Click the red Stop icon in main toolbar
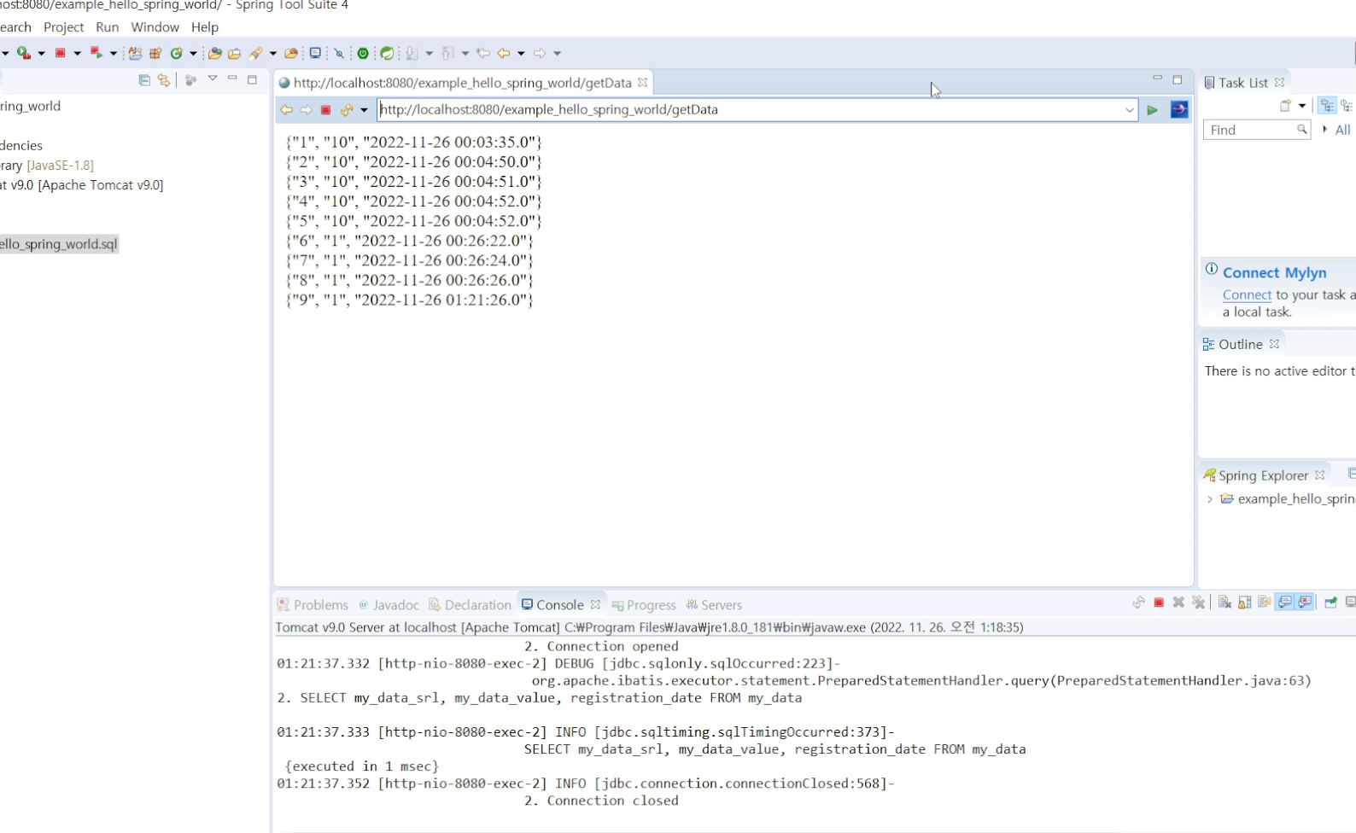This screenshot has width=1356, height=833. (60, 53)
